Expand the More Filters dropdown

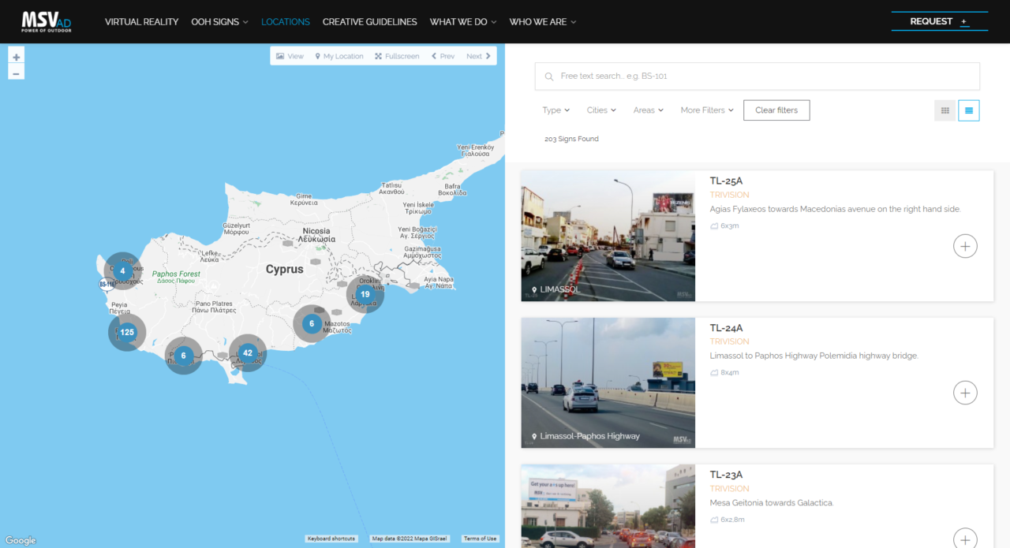coord(707,110)
